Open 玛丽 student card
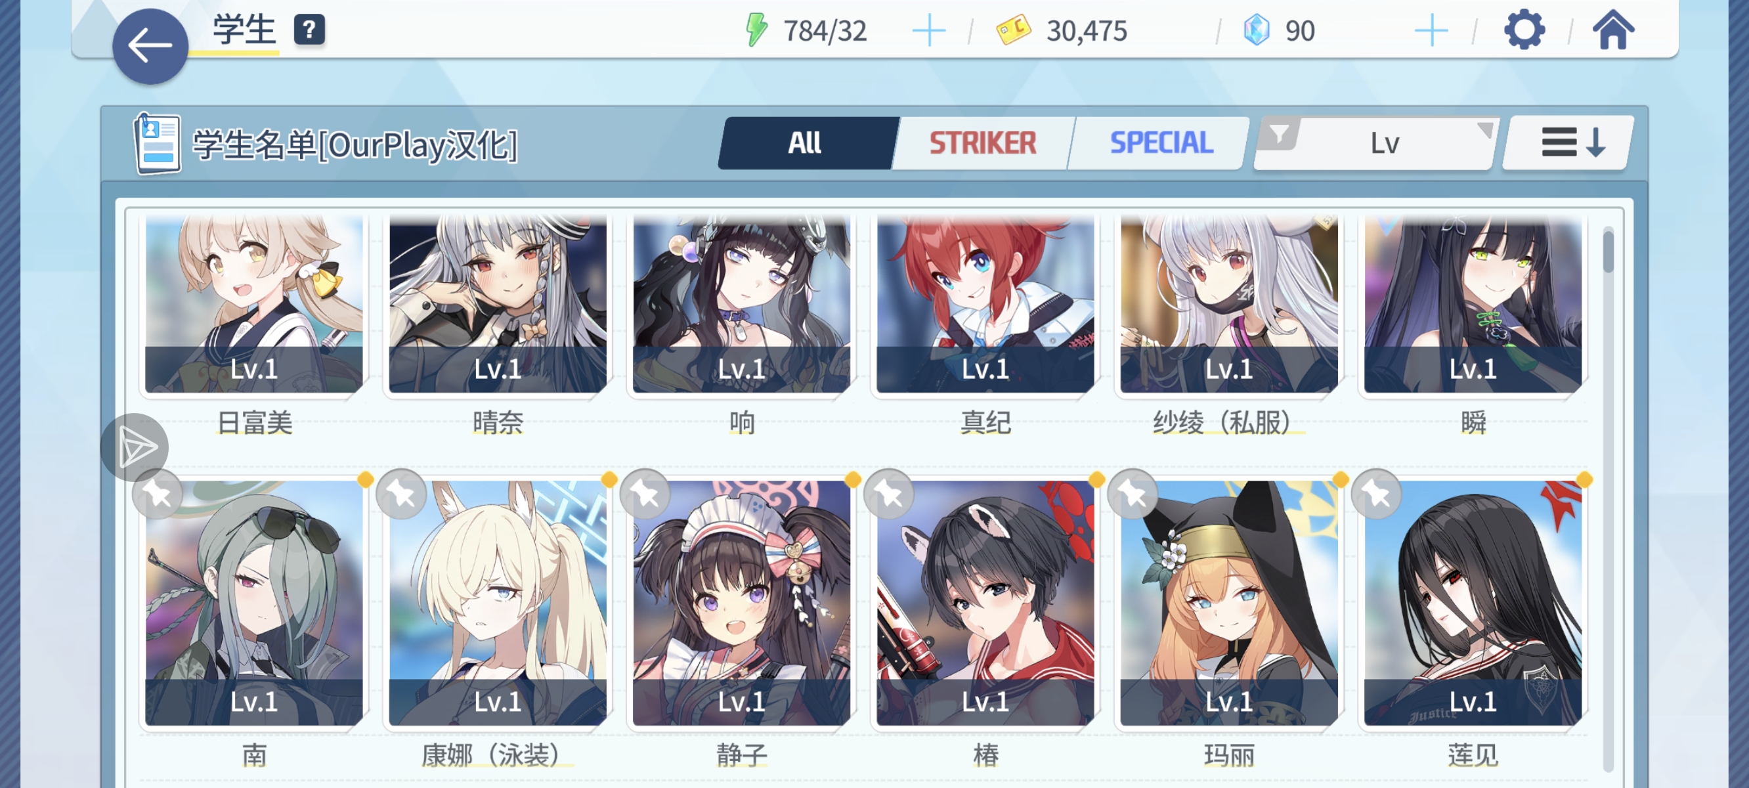This screenshot has height=788, width=1749. (1228, 603)
